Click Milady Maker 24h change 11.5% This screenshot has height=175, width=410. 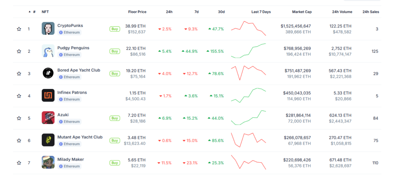click(165, 163)
